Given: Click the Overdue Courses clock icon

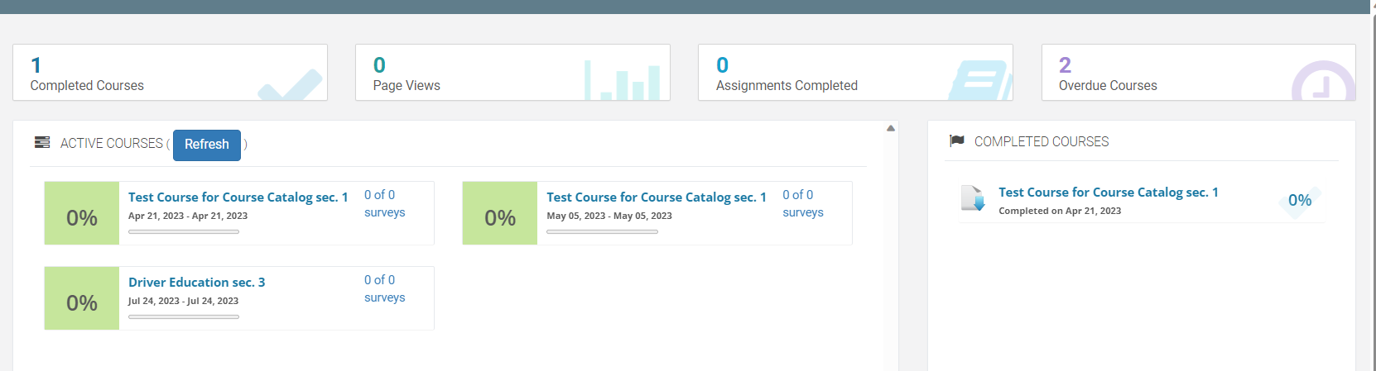Looking at the screenshot, I should 1322,83.
